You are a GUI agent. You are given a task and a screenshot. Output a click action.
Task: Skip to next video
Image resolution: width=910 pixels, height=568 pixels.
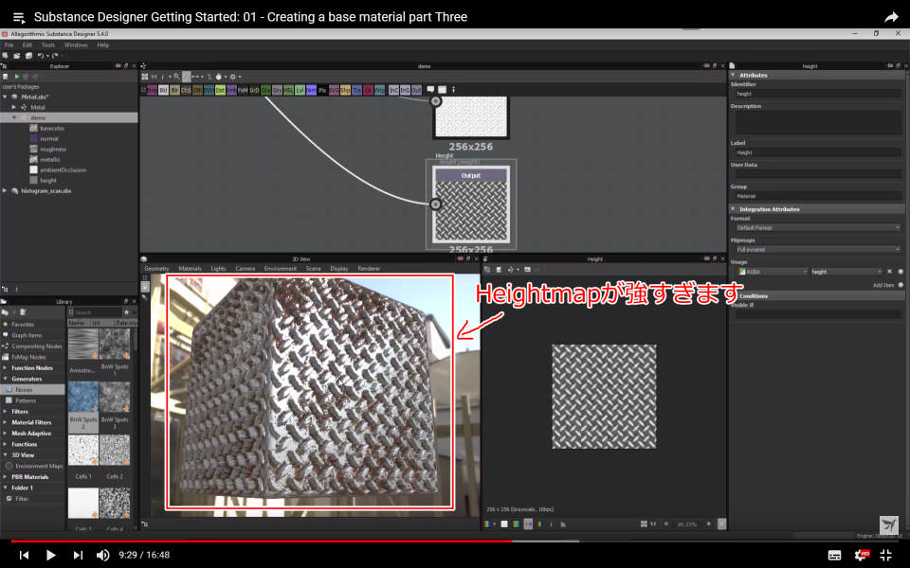click(x=78, y=556)
